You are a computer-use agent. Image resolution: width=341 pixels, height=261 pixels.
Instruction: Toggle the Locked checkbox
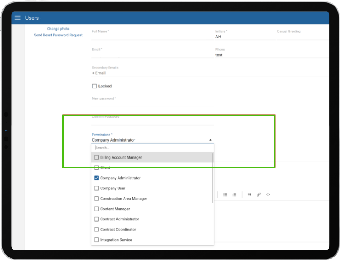click(95, 86)
